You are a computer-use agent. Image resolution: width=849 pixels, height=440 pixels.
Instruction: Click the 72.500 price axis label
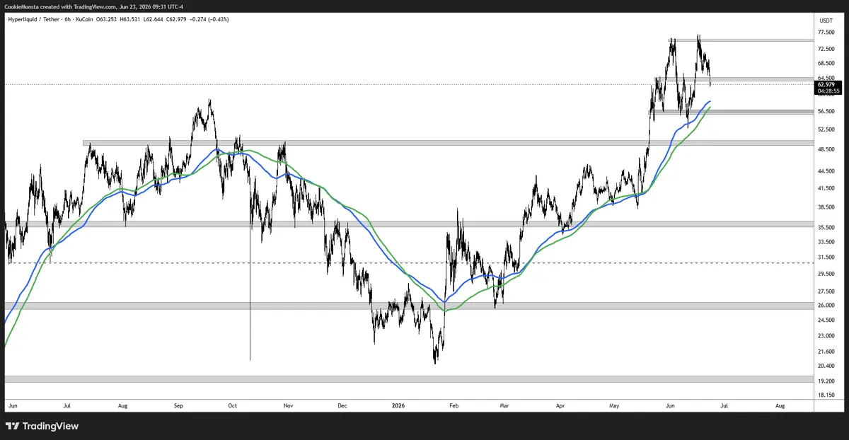point(826,49)
